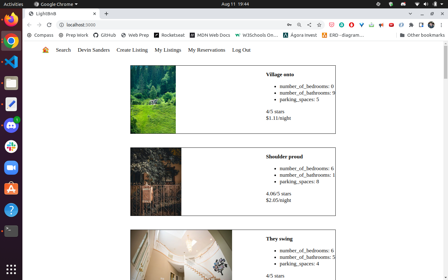Viewport: 448px width, 280px height.
Task: Toggle the Chrome side panel icon
Action: pyautogui.click(x=421, y=25)
